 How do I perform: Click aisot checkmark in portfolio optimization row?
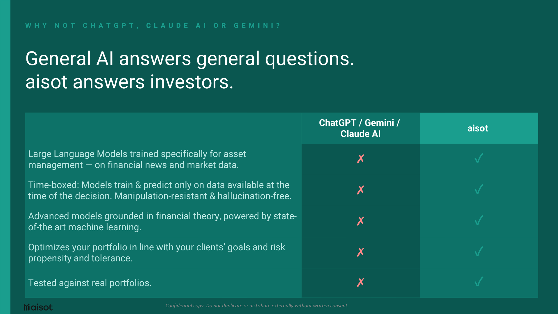[x=479, y=251]
